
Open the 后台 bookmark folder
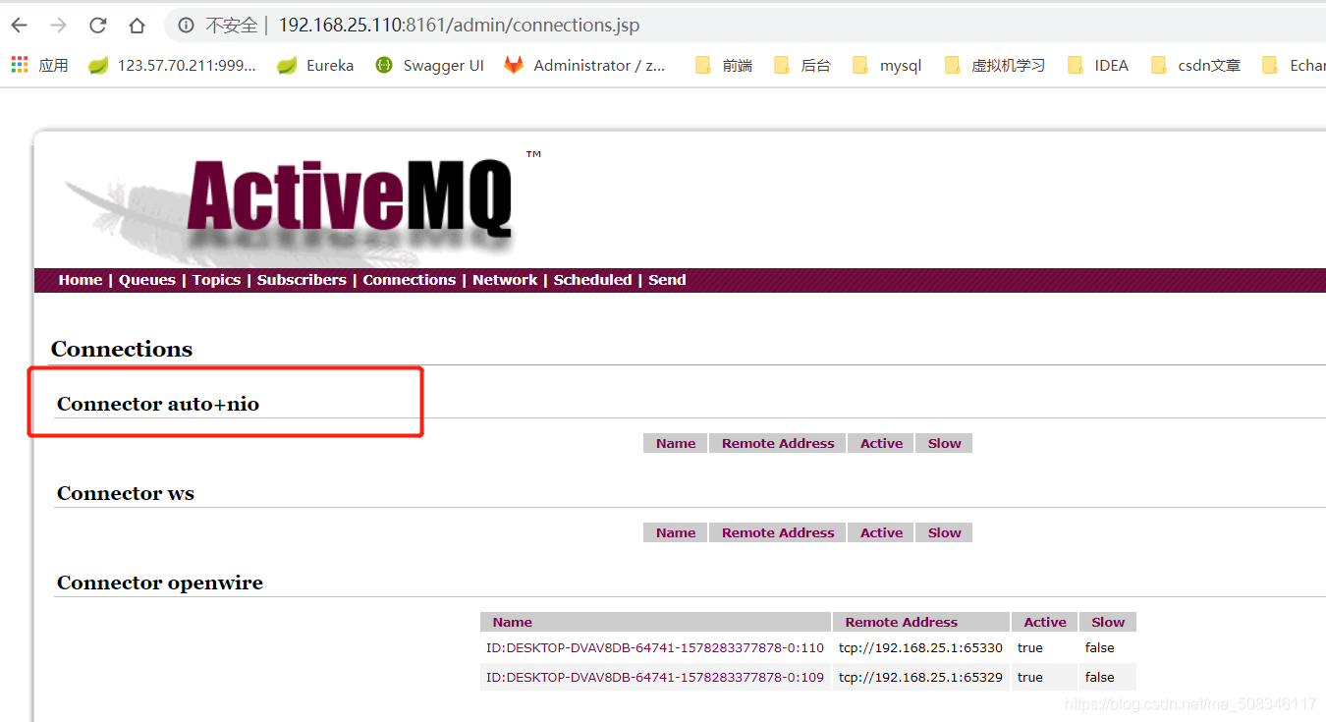(801, 65)
